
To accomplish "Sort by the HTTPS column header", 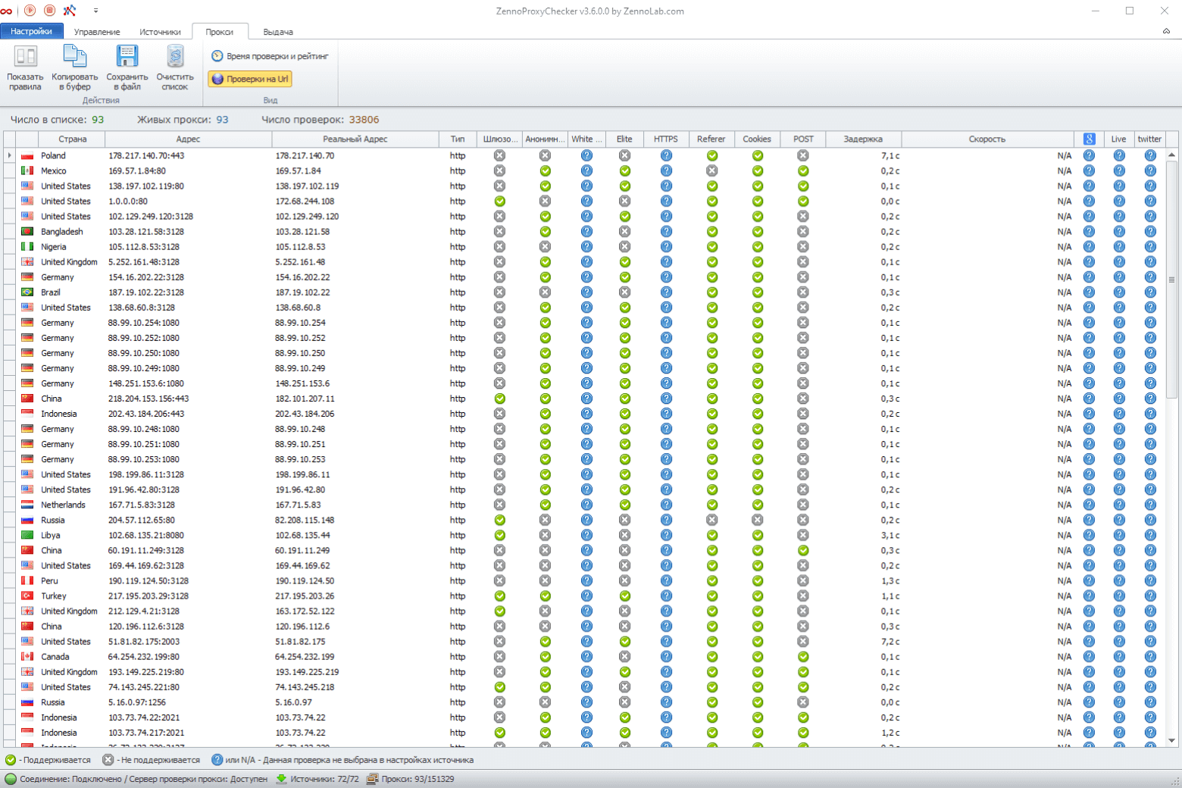I will pos(666,139).
